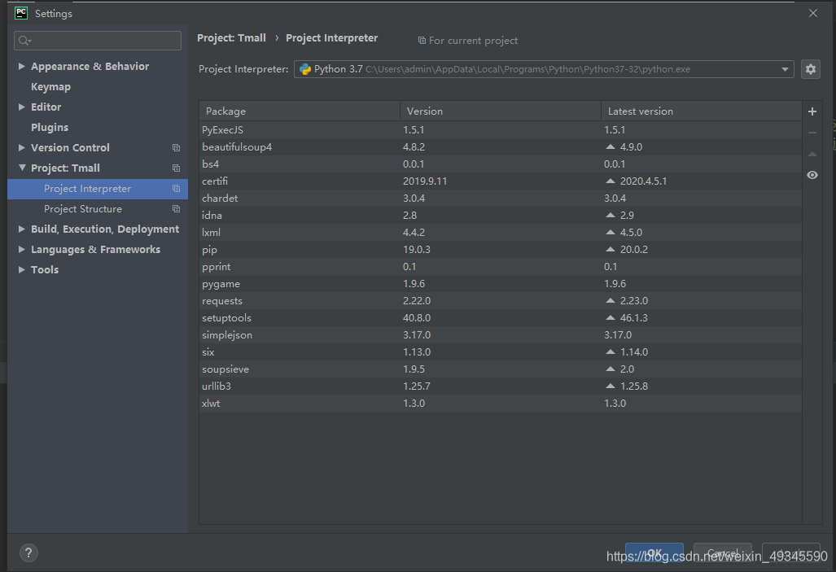Select the xlwt package row
The image size is (836, 572).
point(501,403)
